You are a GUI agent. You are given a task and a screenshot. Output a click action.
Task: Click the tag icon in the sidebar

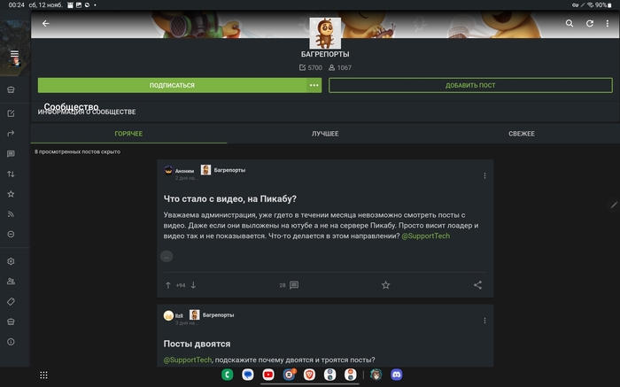click(x=11, y=302)
